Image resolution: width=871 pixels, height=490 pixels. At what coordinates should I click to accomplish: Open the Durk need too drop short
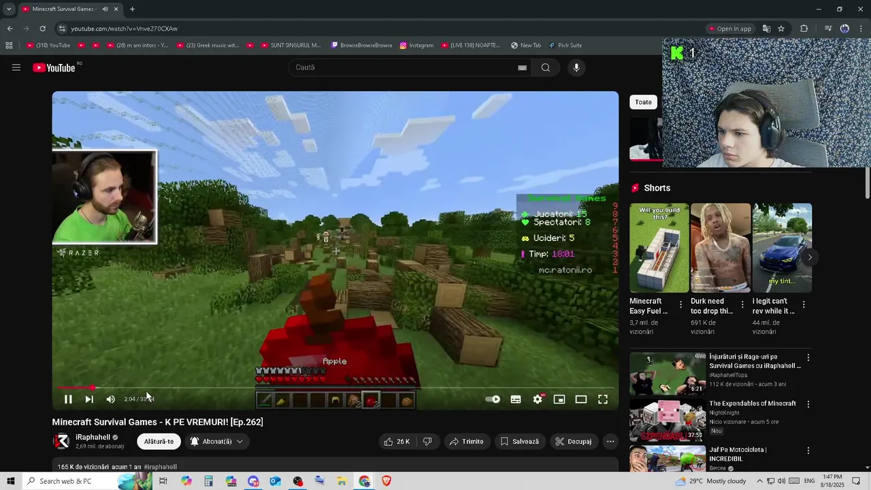pos(721,248)
